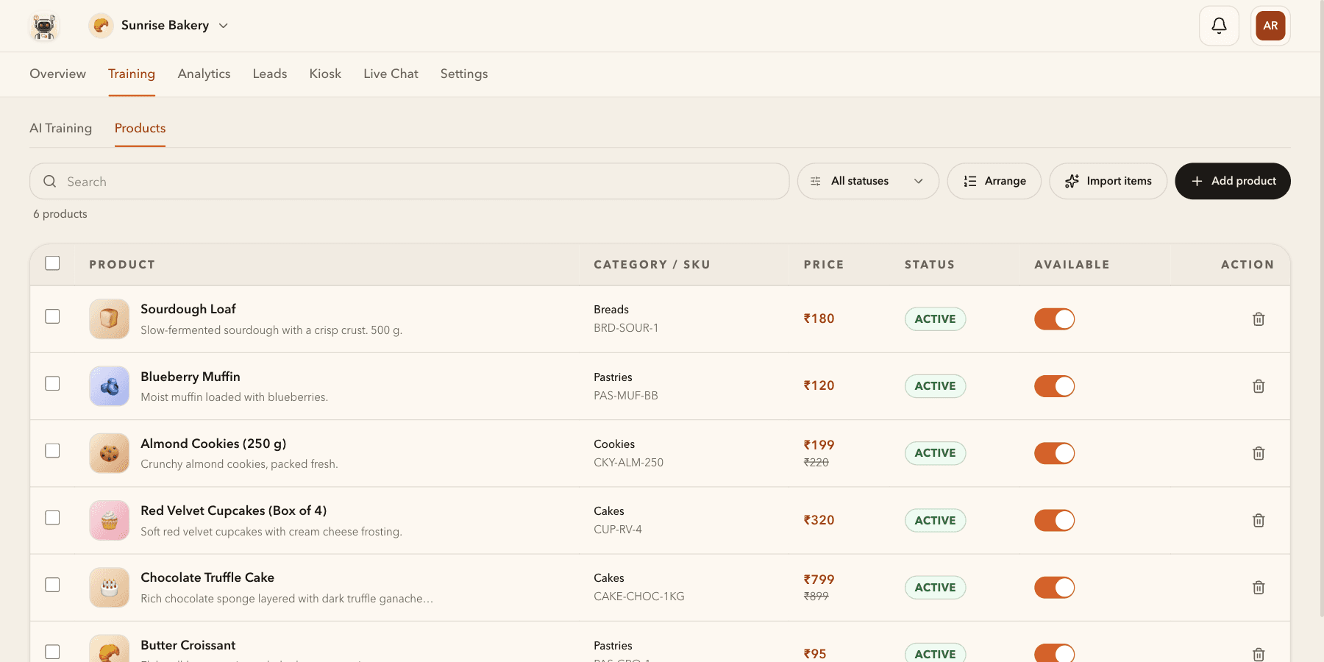Open the Blueberry Muffin thumbnail image

point(109,386)
